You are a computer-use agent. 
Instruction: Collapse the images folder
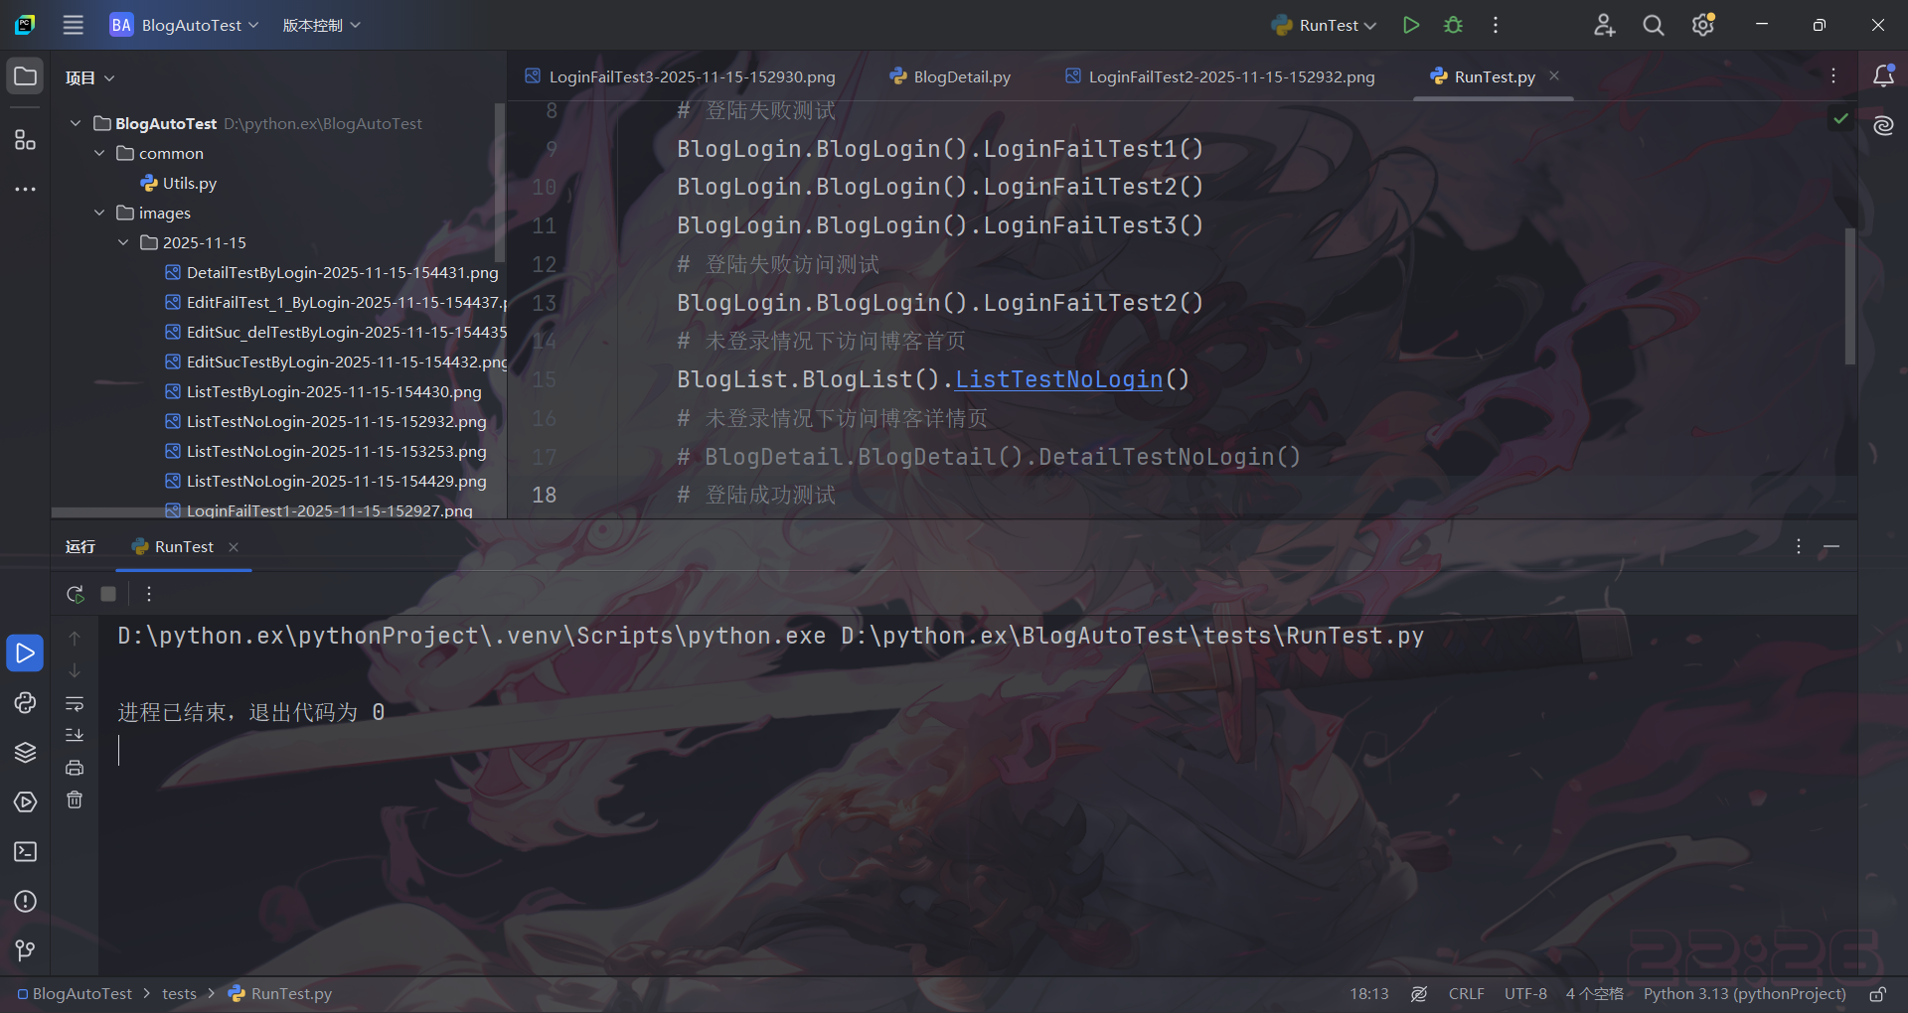point(99,213)
